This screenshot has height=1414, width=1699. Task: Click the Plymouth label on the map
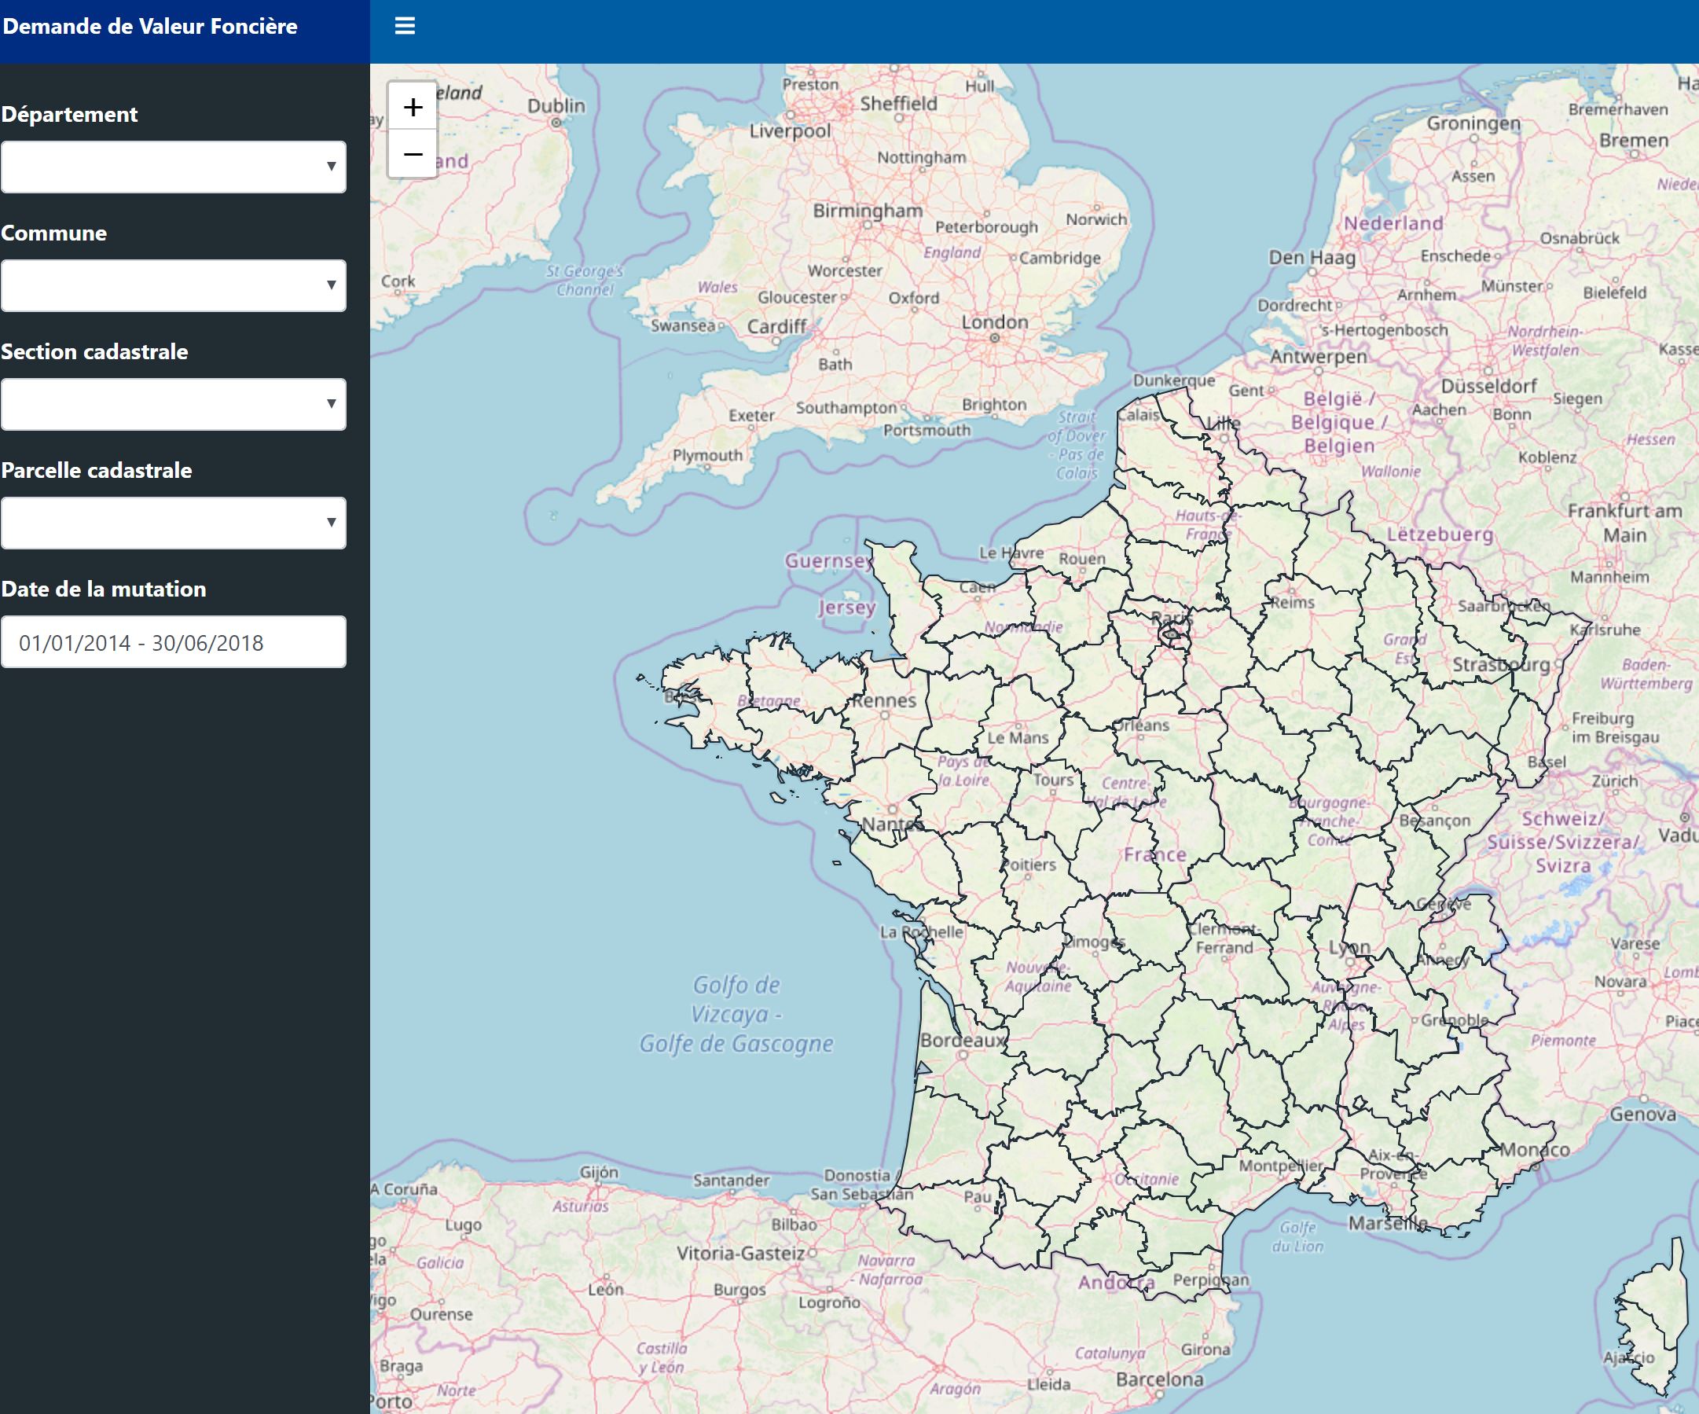[x=708, y=455]
